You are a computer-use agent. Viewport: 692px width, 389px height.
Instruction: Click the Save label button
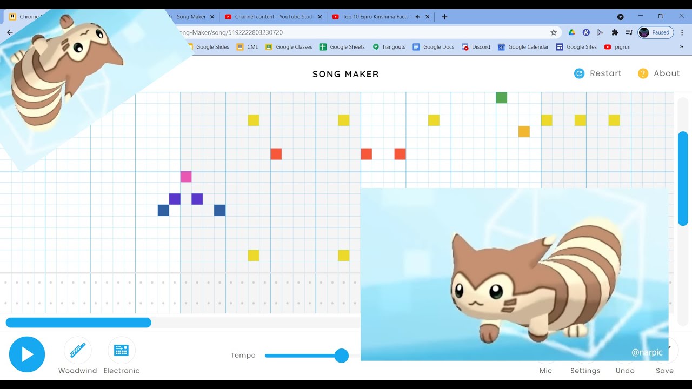click(x=665, y=371)
